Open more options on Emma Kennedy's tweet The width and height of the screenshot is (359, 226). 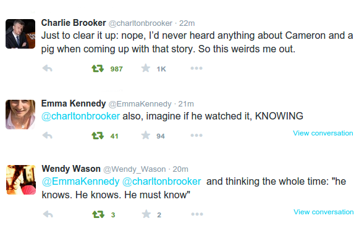(196, 135)
